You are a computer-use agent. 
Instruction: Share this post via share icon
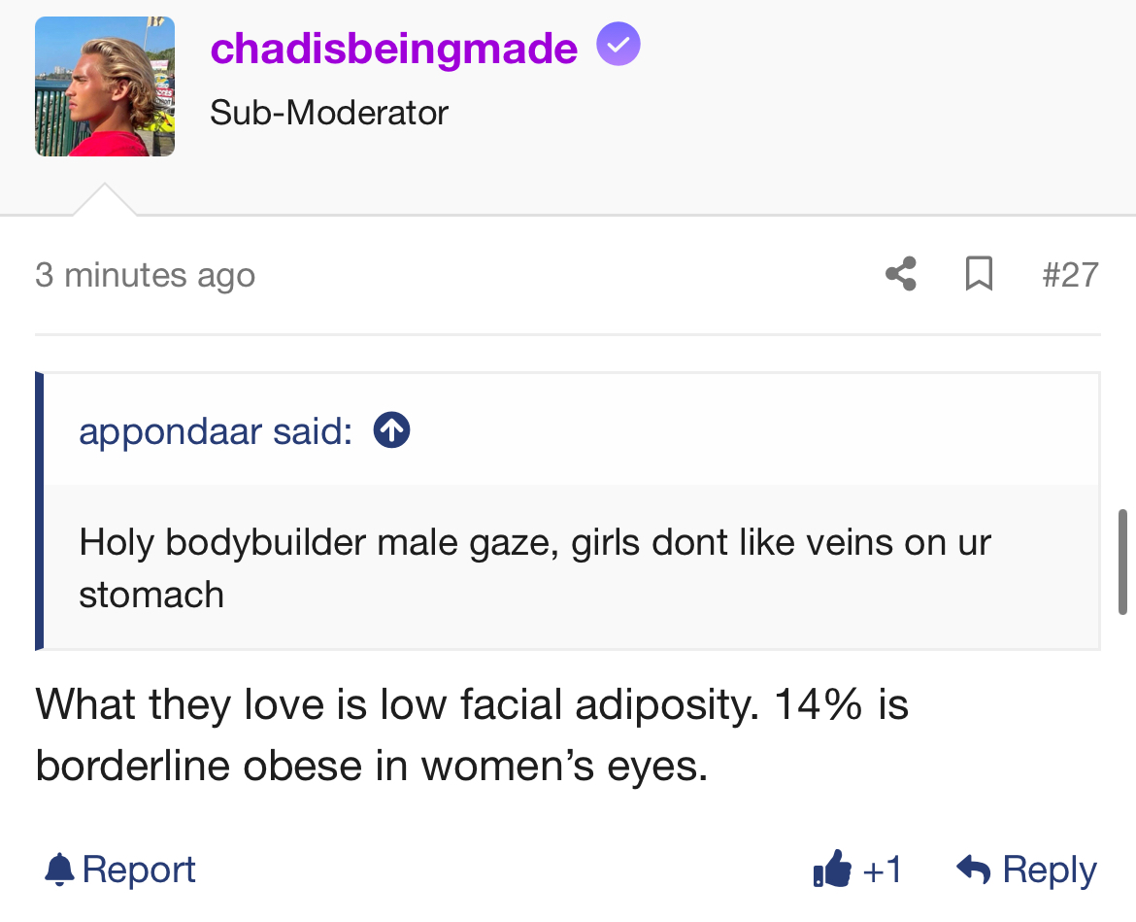click(901, 274)
